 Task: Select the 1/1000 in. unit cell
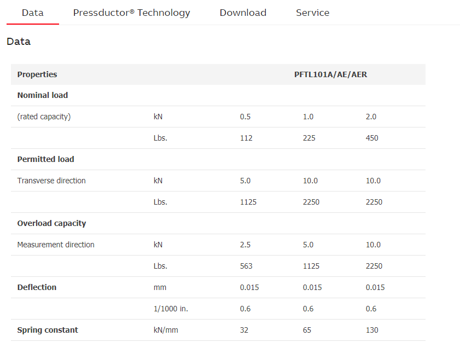(171, 309)
